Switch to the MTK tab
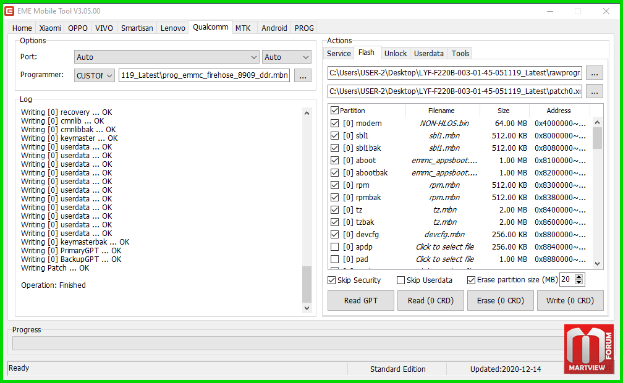Viewport: 623px width, 383px height. pyautogui.click(x=243, y=28)
